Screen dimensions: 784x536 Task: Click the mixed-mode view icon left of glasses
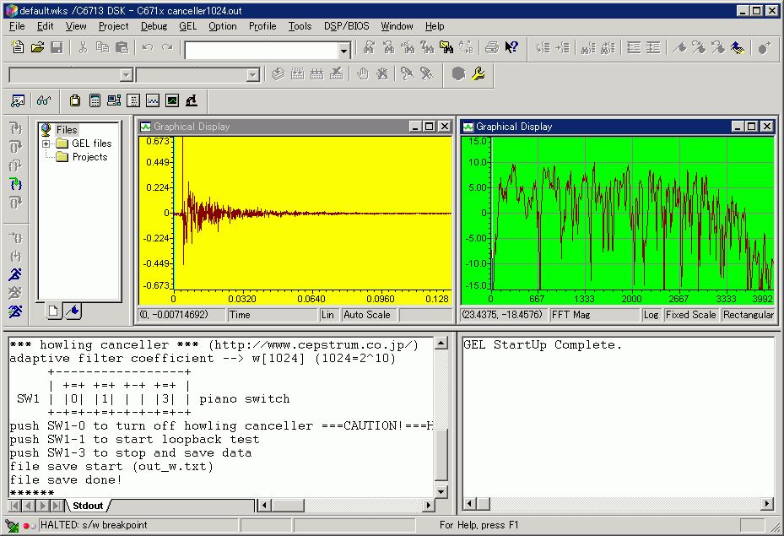[18, 101]
